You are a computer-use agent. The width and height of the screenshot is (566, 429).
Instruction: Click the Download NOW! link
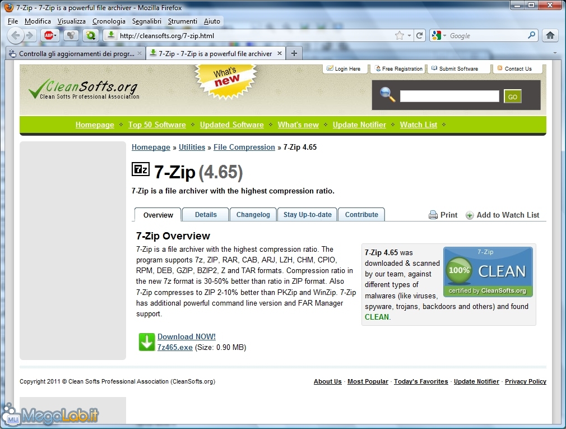click(186, 336)
